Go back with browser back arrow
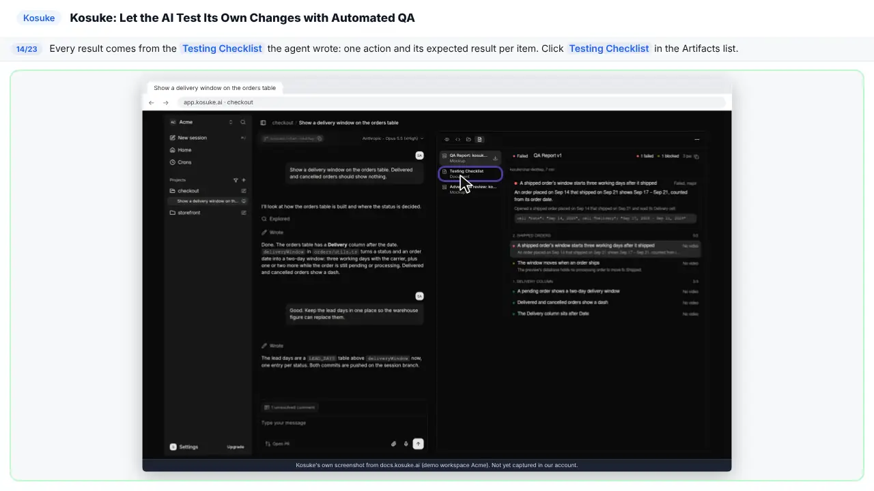 pyautogui.click(x=152, y=102)
